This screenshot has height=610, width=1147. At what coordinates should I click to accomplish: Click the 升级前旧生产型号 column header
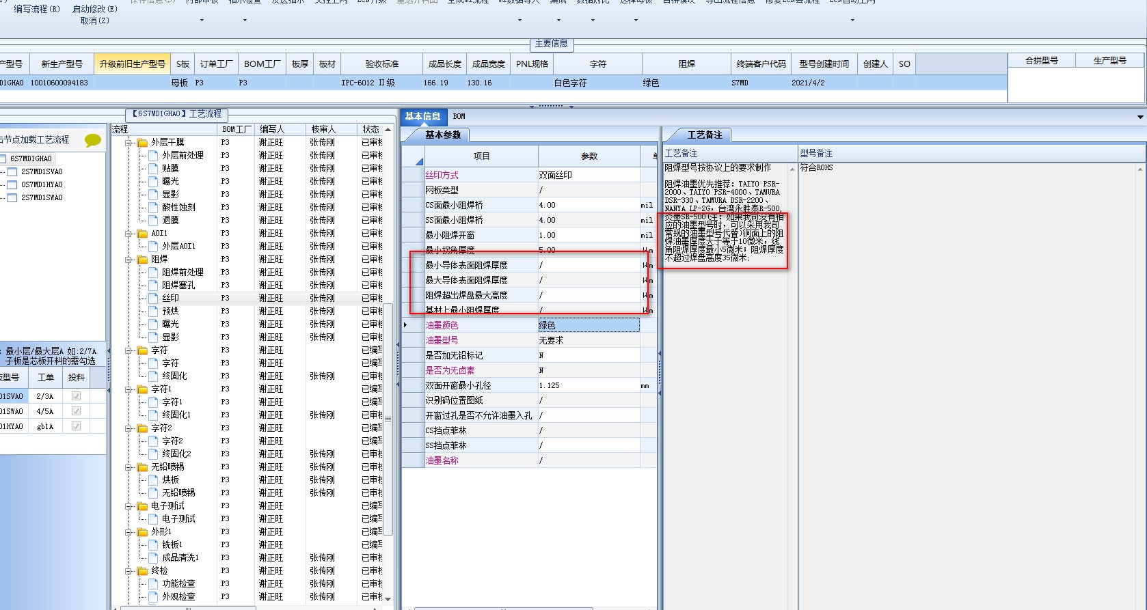[x=133, y=64]
